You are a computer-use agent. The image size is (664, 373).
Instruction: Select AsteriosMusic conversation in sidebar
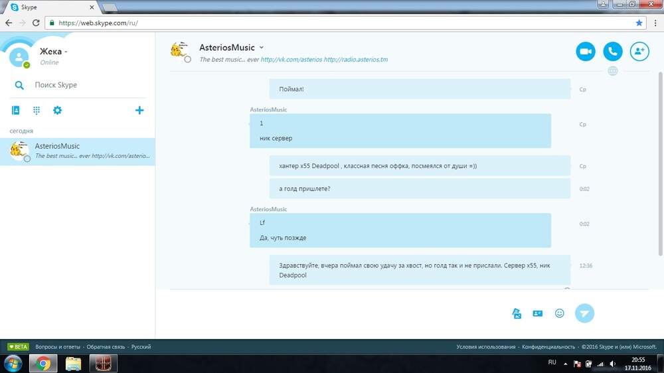[78, 151]
